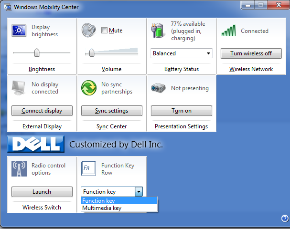This screenshot has width=290, height=229.
Task: Open the blue help question mark
Action: coord(285,219)
